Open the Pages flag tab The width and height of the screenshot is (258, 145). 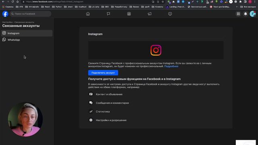(x=108, y=14)
